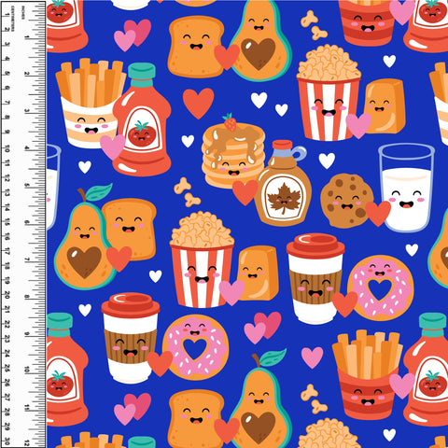Select the full glass of milk next to the cookie

[406, 188]
